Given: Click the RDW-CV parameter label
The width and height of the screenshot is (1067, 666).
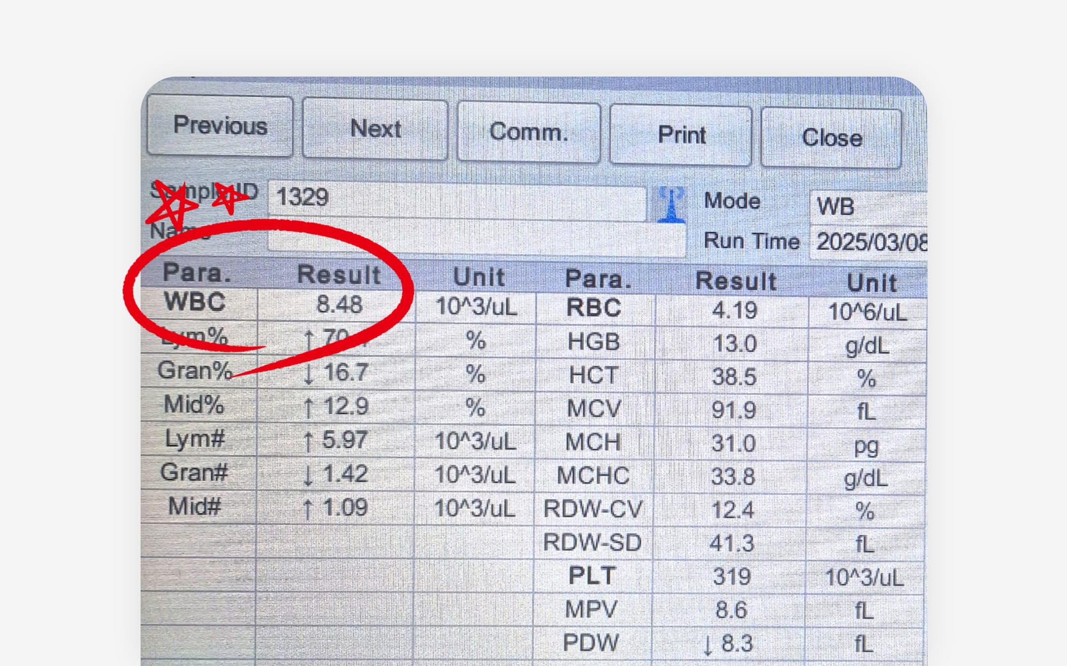Looking at the screenshot, I should (593, 509).
